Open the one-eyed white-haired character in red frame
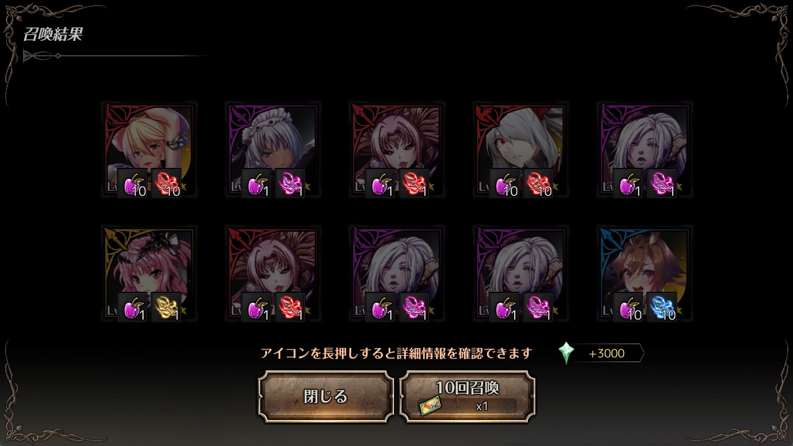793x446 pixels. [521, 149]
